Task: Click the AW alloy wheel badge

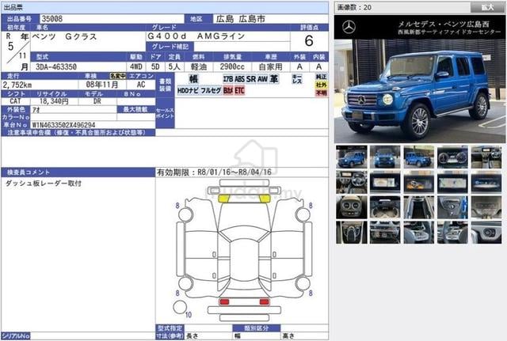Action: 262,79
